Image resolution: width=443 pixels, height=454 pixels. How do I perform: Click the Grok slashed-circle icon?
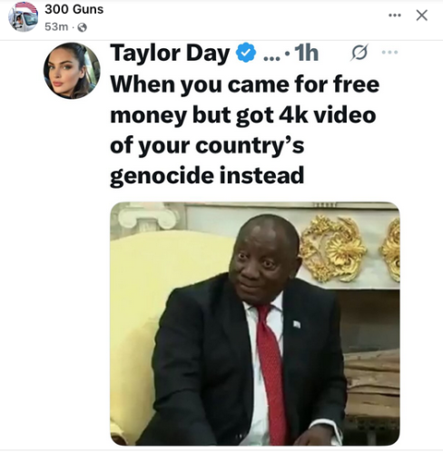(x=359, y=53)
